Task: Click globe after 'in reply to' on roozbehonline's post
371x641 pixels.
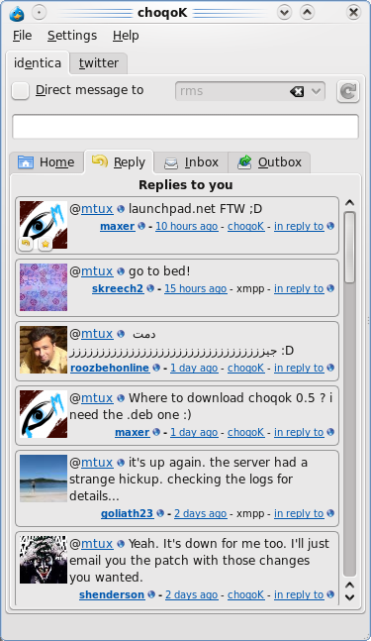Action: pyautogui.click(x=330, y=368)
